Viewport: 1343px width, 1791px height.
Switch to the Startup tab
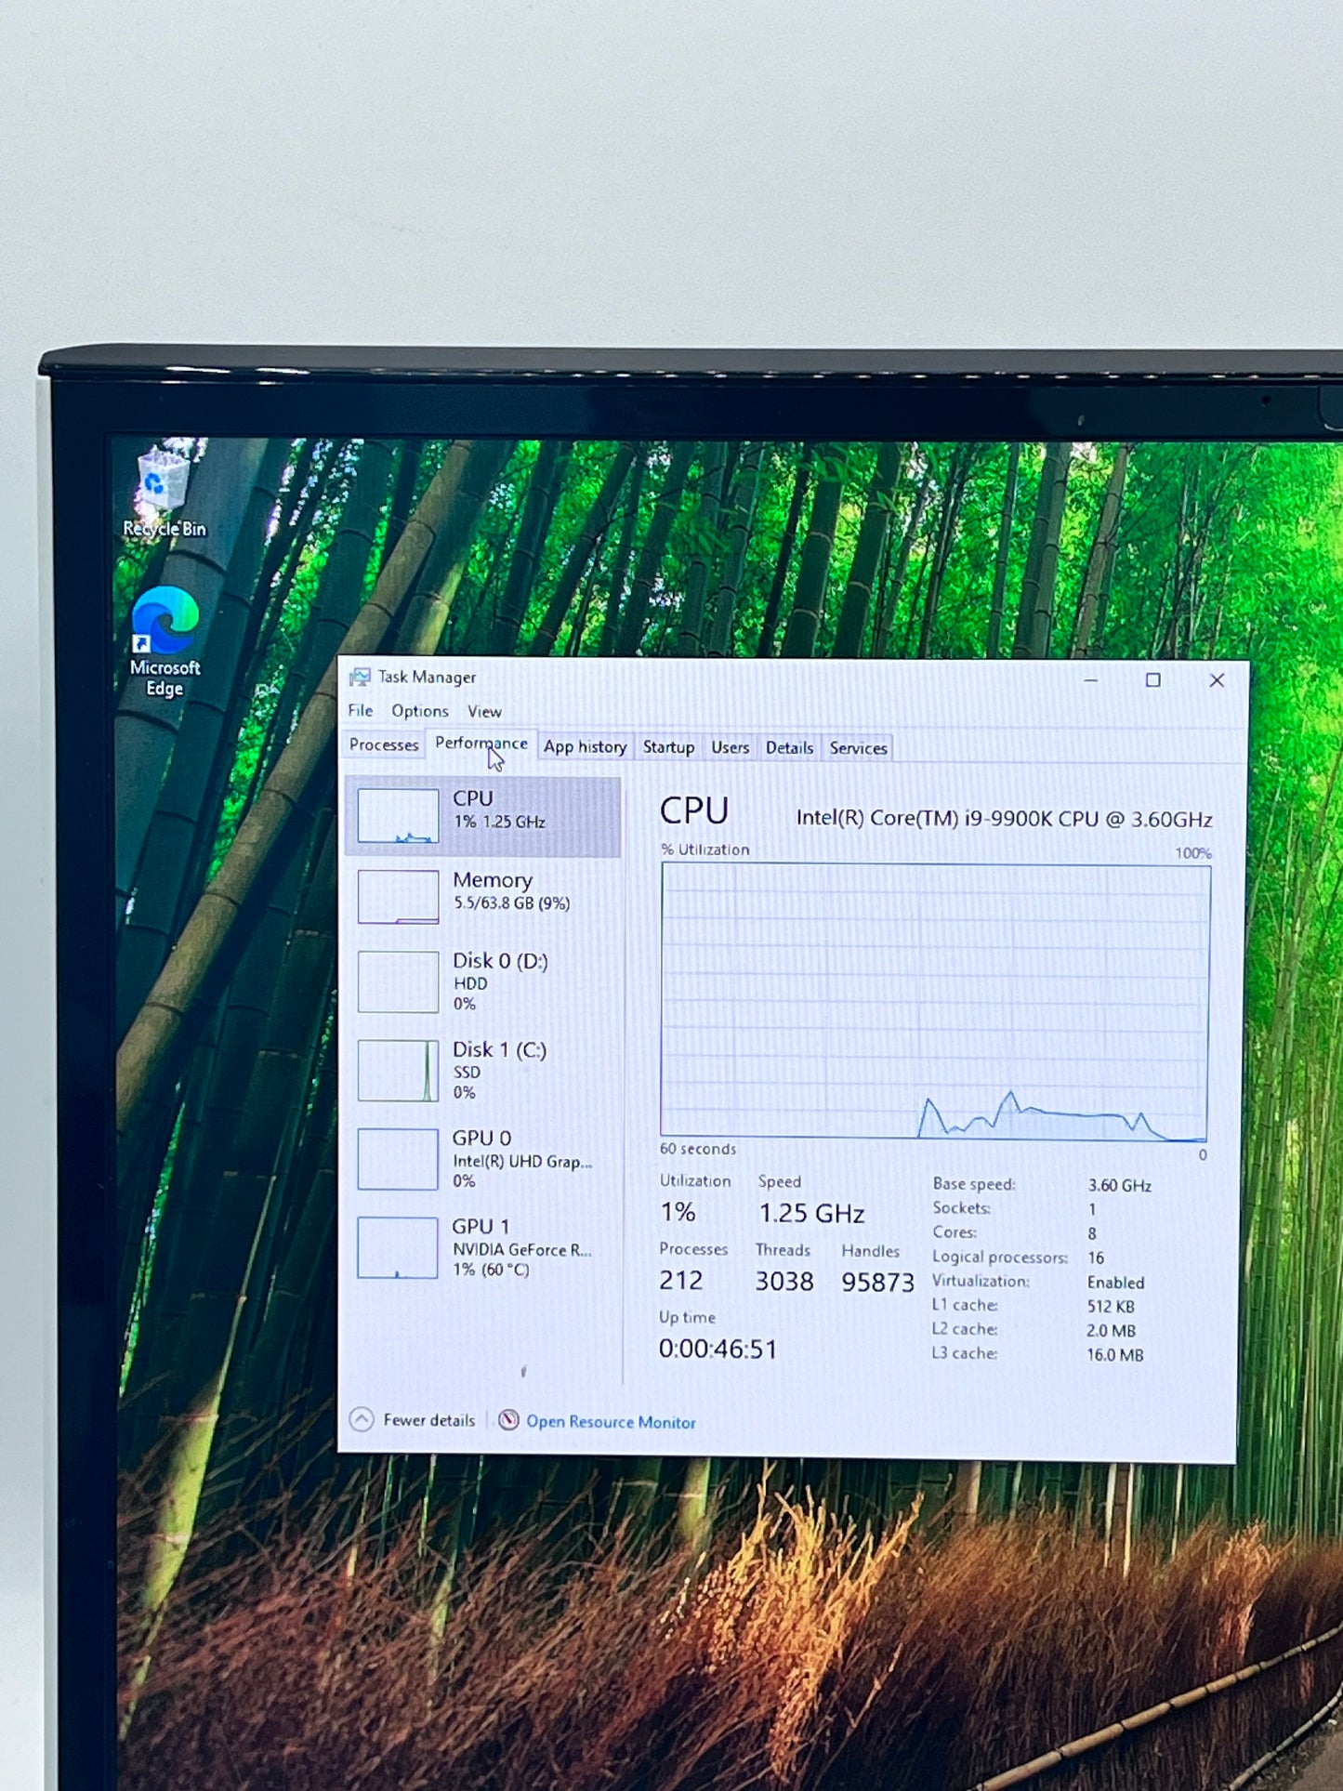click(668, 747)
